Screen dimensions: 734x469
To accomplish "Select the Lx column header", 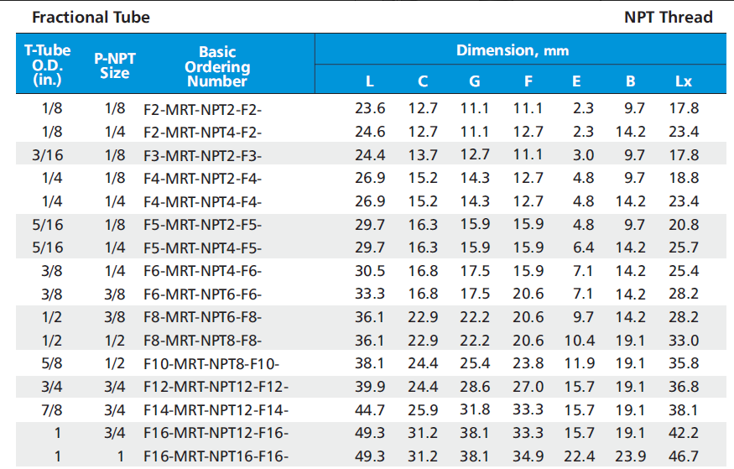I will 684,81.
